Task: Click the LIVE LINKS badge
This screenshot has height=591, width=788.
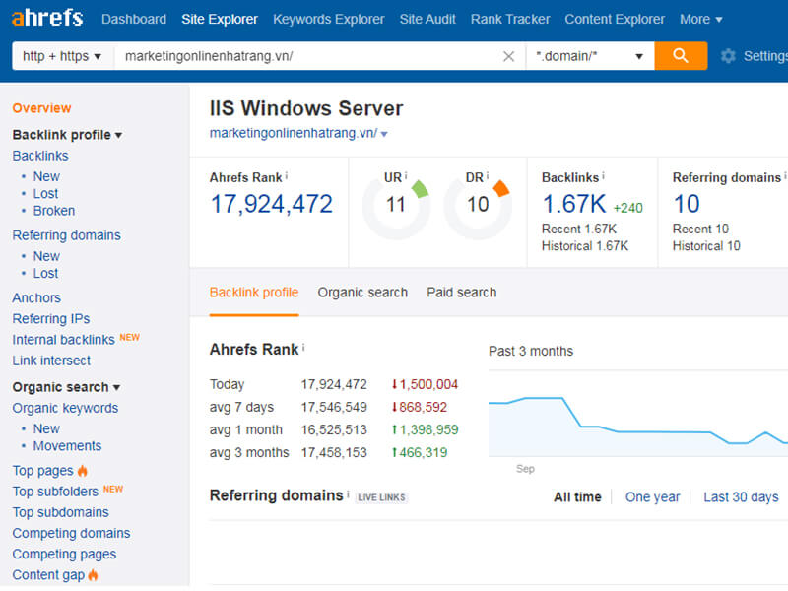Action: [381, 497]
